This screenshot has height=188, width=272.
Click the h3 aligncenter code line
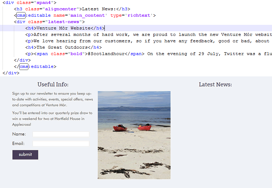72,9
